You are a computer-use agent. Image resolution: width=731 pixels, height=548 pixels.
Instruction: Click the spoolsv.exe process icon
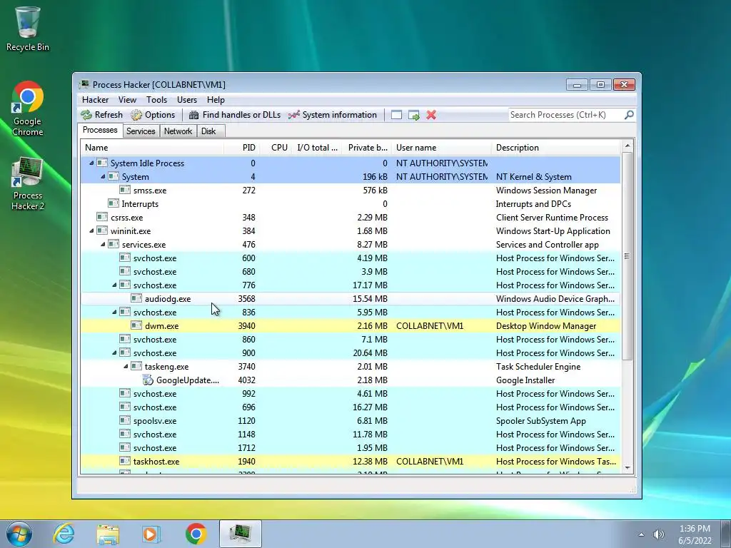124,420
